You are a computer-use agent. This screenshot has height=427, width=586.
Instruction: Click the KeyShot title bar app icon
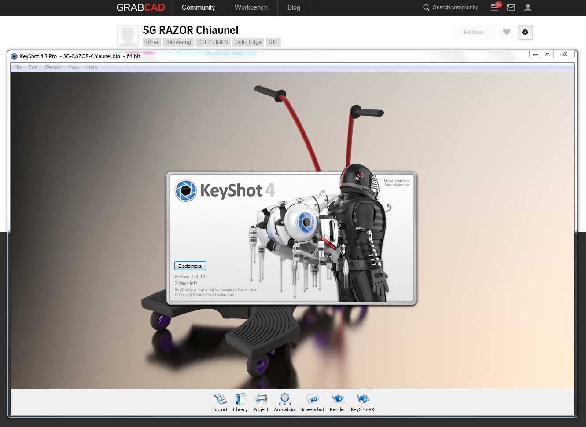click(14, 56)
